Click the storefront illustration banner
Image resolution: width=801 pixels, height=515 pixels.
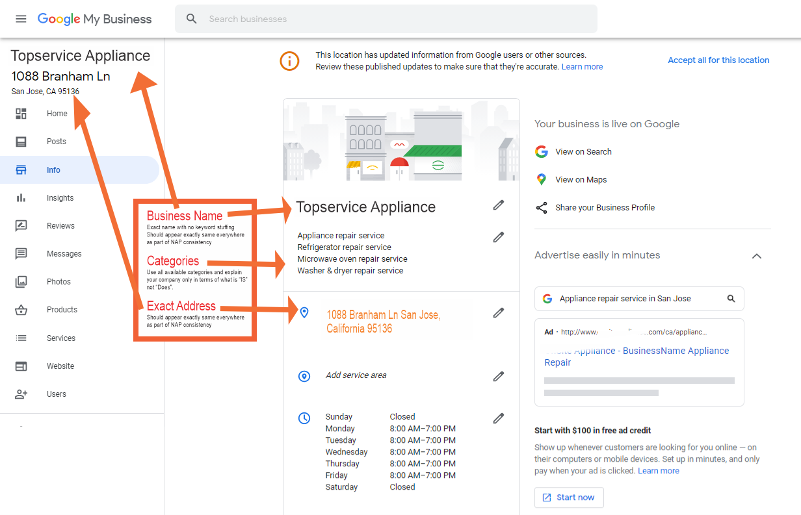(401, 140)
